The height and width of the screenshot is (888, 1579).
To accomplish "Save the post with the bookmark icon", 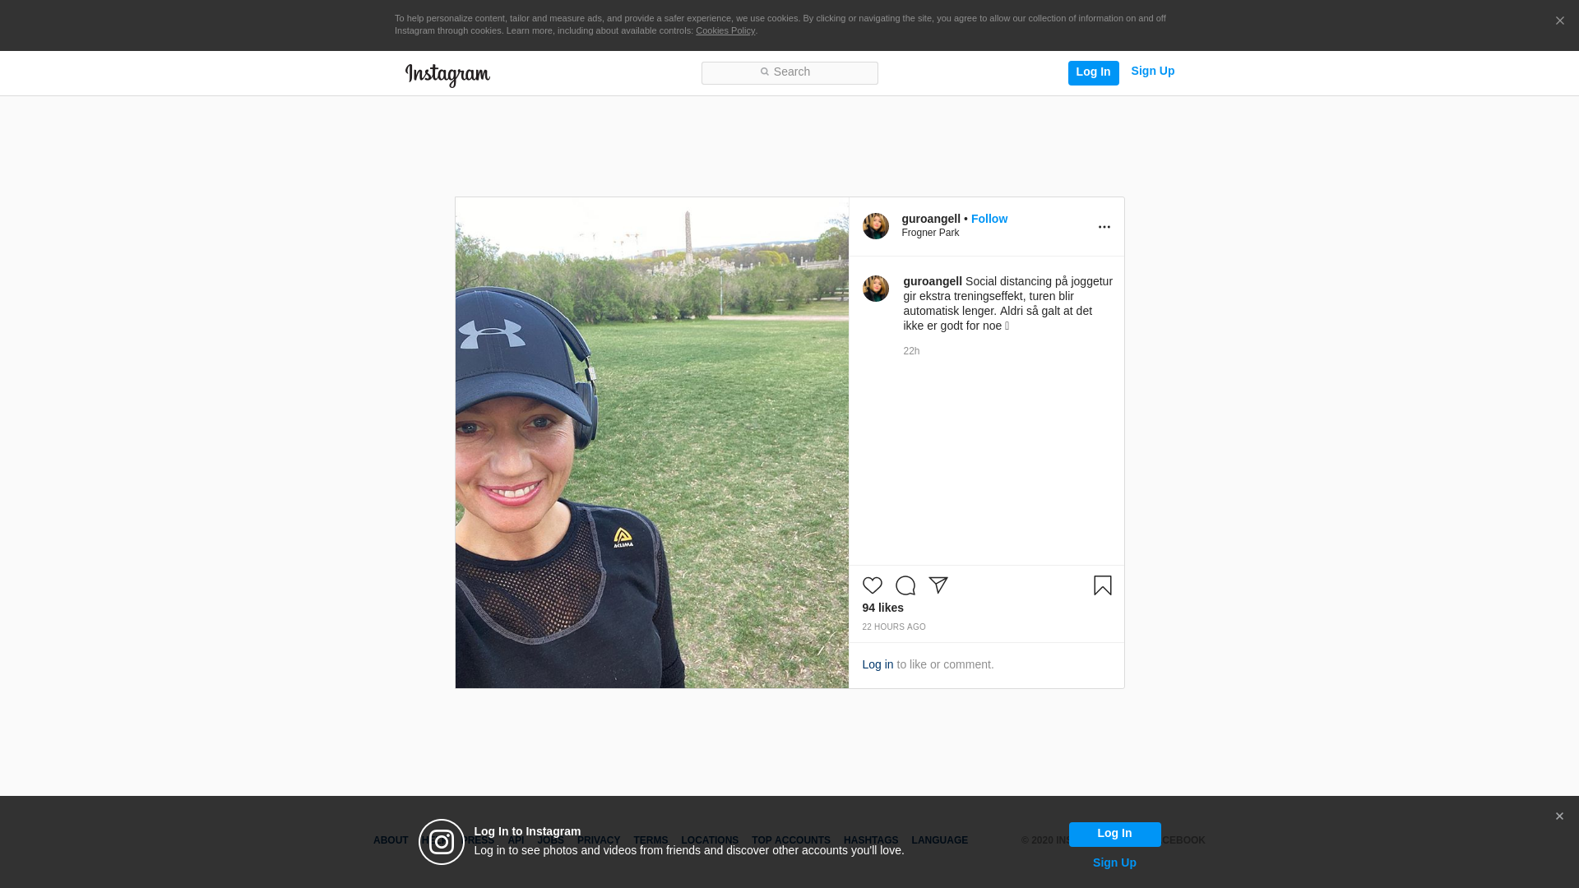I will tap(1102, 585).
